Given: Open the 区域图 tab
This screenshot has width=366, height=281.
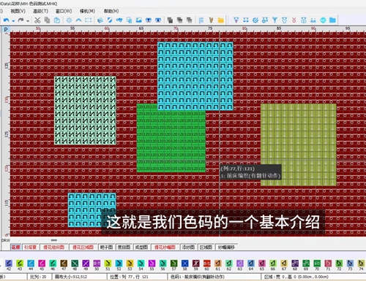Looking at the screenshot, I should pos(206,247).
